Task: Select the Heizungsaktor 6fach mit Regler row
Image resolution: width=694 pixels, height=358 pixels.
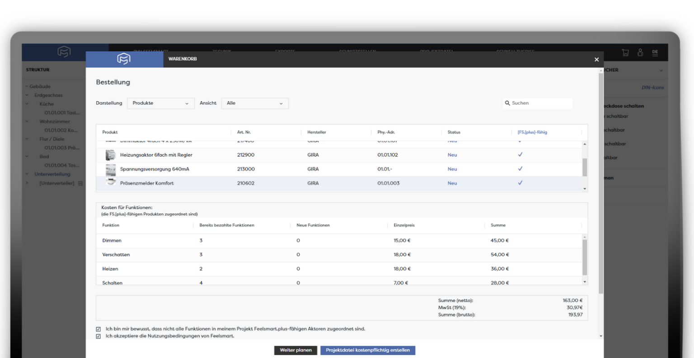Action: [339, 155]
